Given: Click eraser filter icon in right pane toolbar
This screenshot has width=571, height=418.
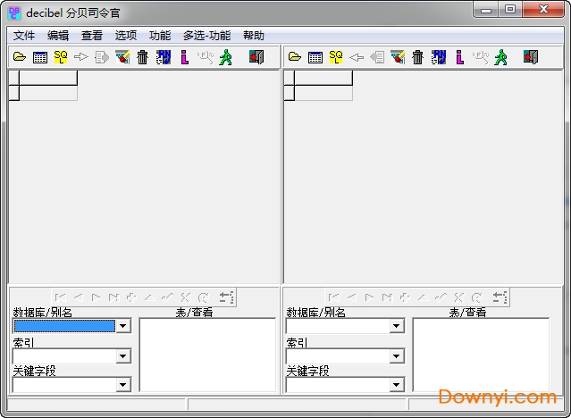Looking at the screenshot, I should pyautogui.click(x=398, y=57).
